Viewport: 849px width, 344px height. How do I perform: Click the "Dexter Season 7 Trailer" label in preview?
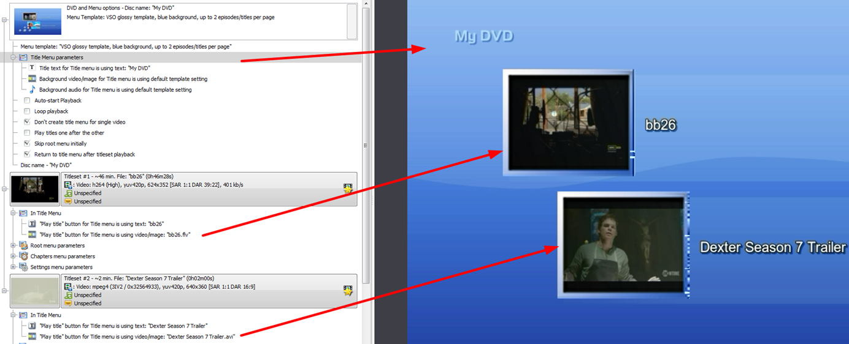click(x=773, y=247)
